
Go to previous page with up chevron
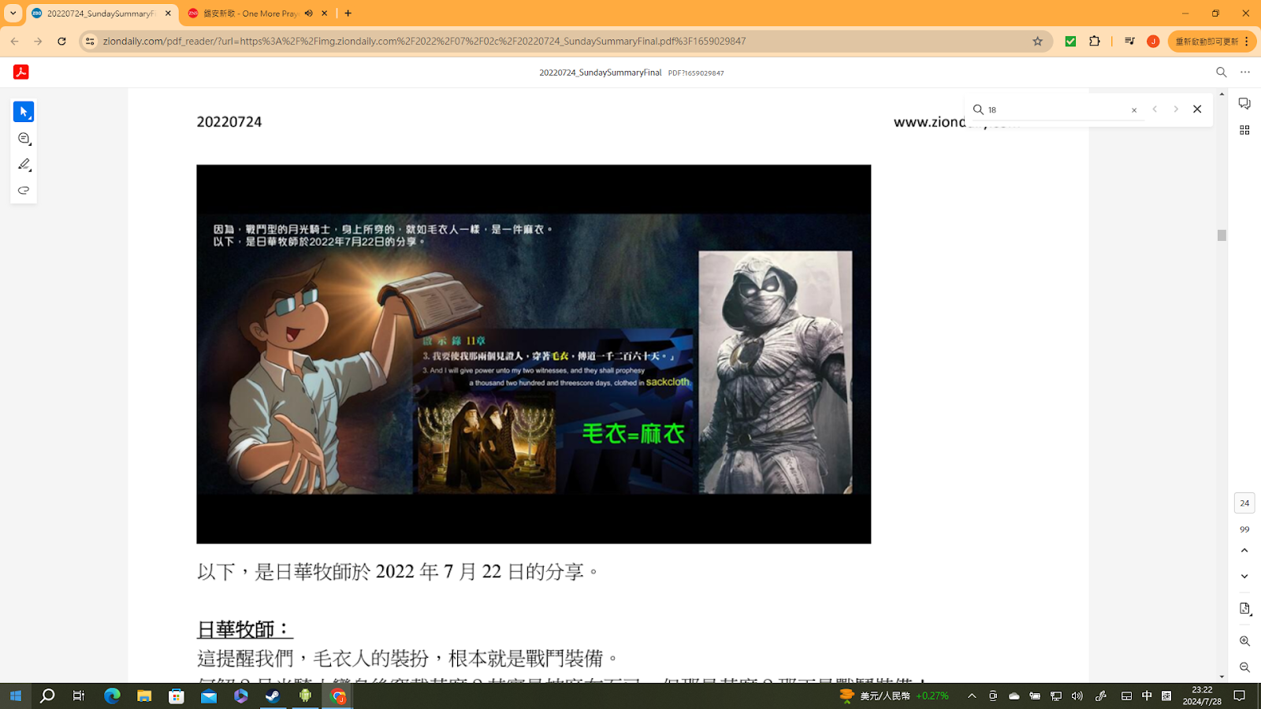(x=1244, y=551)
